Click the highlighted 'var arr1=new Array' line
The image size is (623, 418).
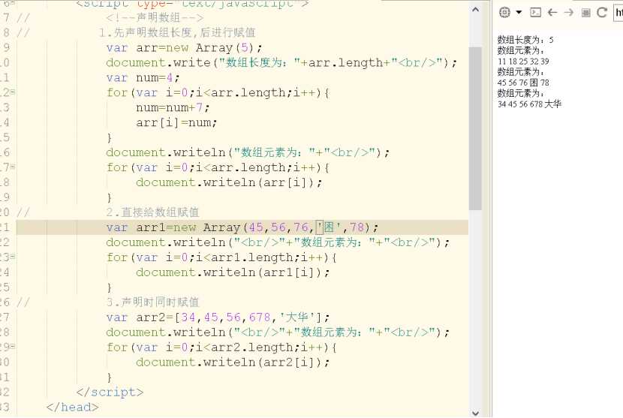[x=242, y=227]
